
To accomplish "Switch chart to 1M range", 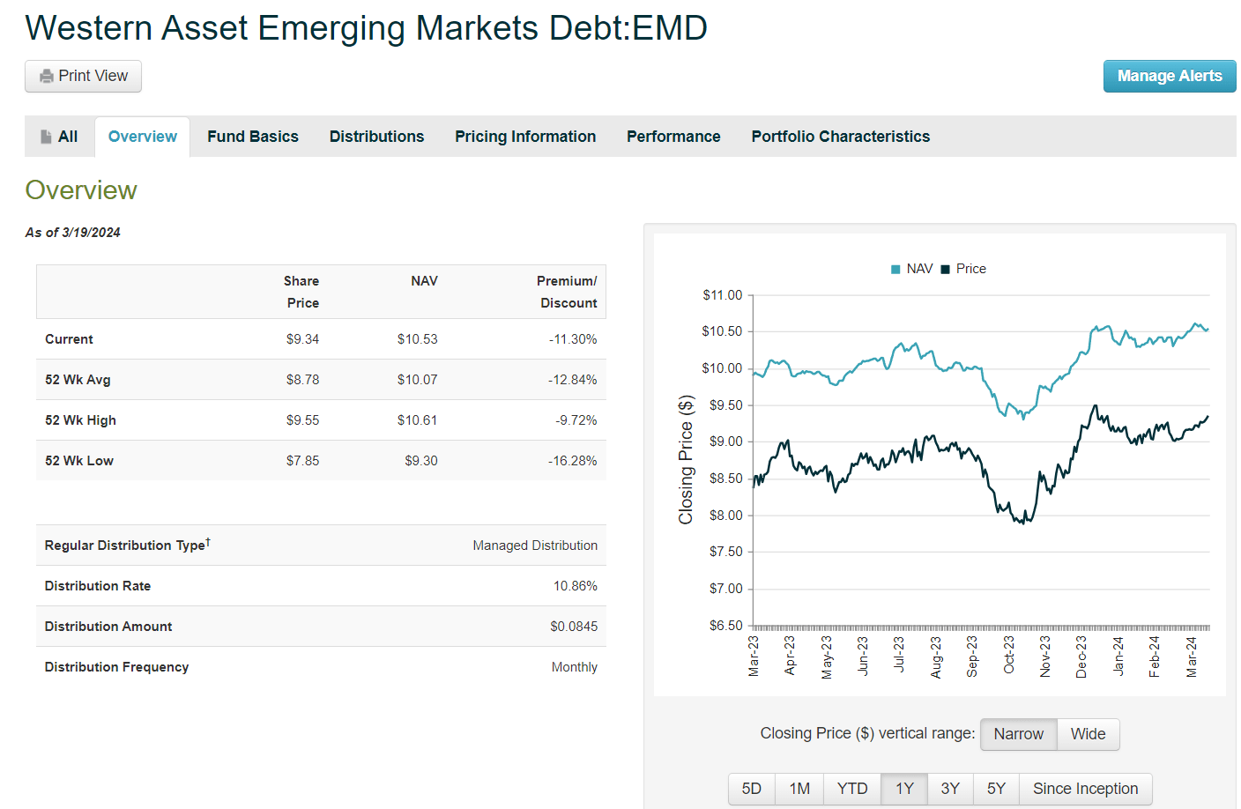I will tap(799, 789).
